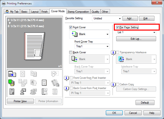This screenshot has height=119, width=164.
Task: Open the Interleave Tray dropdown
Action: (x=139, y=71)
